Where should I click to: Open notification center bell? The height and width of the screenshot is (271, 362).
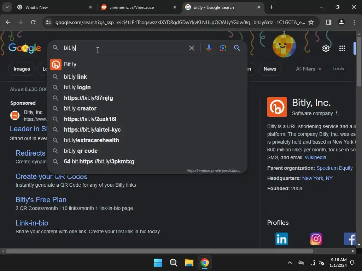click(x=352, y=263)
